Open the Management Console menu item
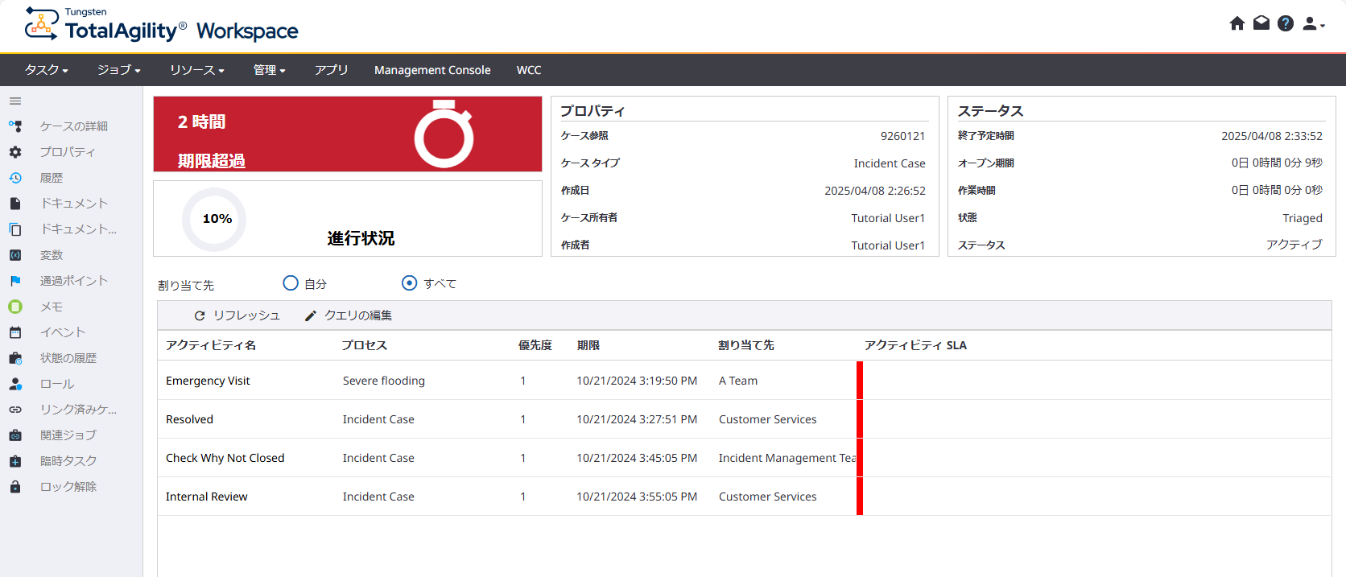The image size is (1346, 577). (x=432, y=70)
